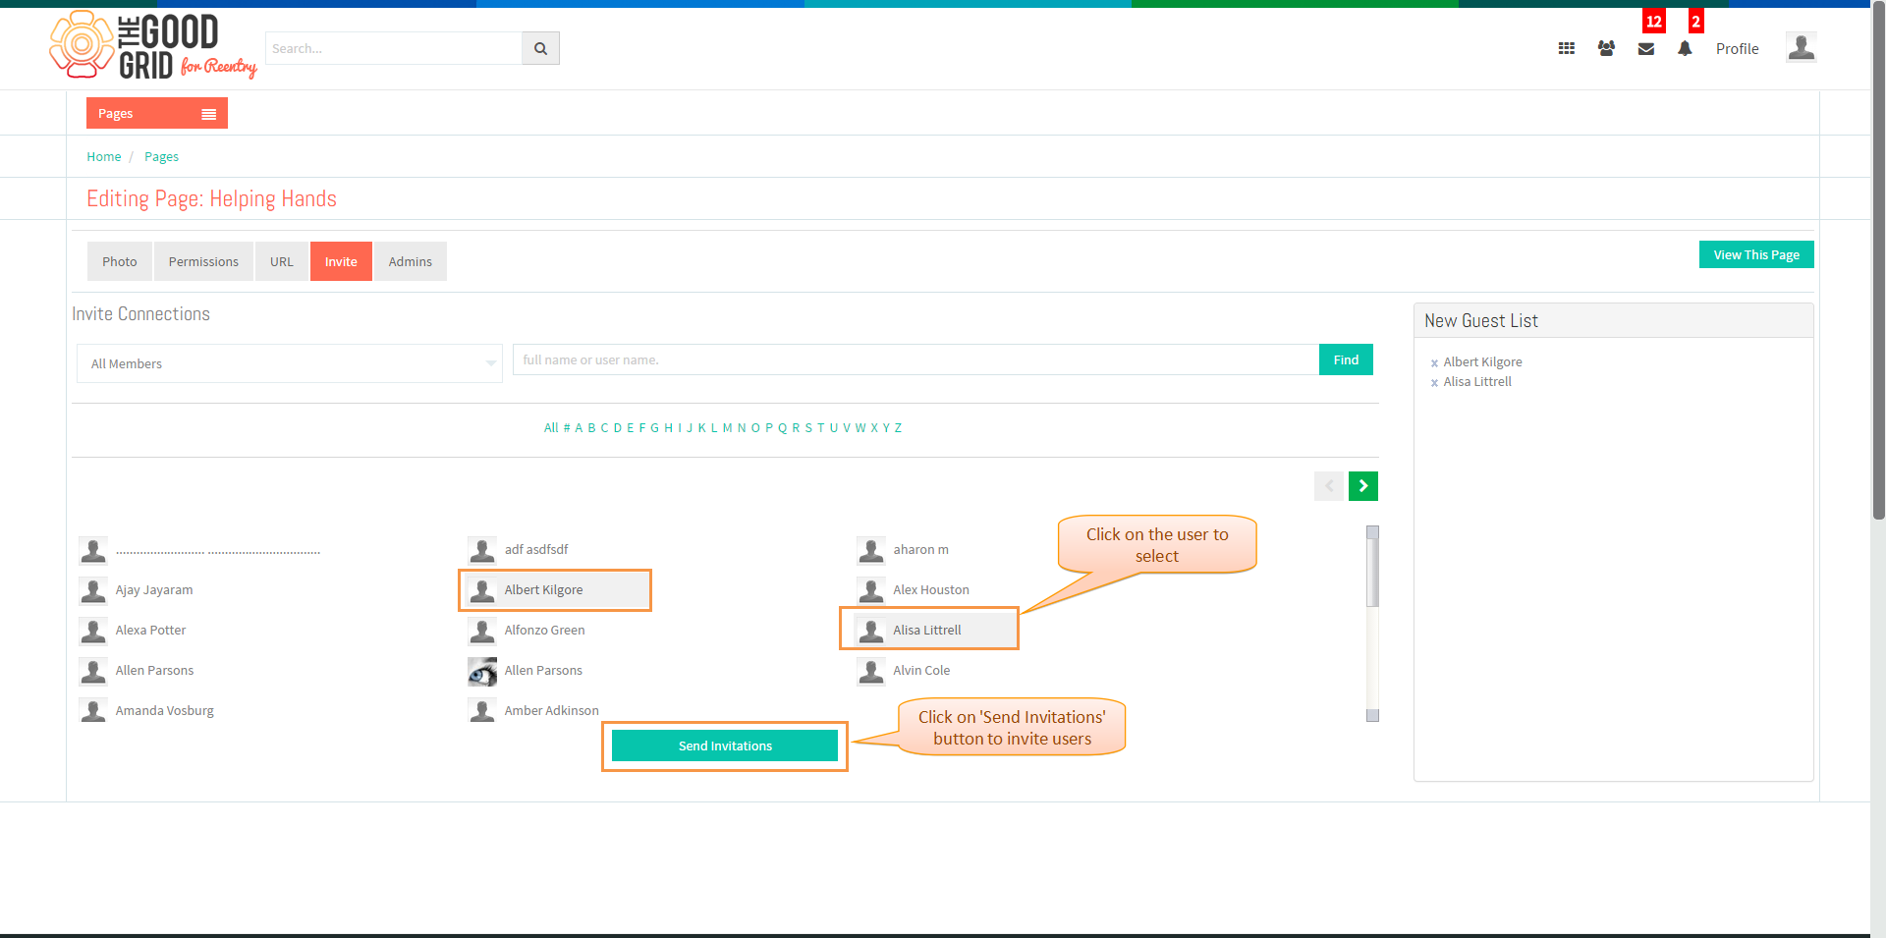Expand the All Members dropdown
1886x938 pixels.
pyautogui.click(x=290, y=363)
